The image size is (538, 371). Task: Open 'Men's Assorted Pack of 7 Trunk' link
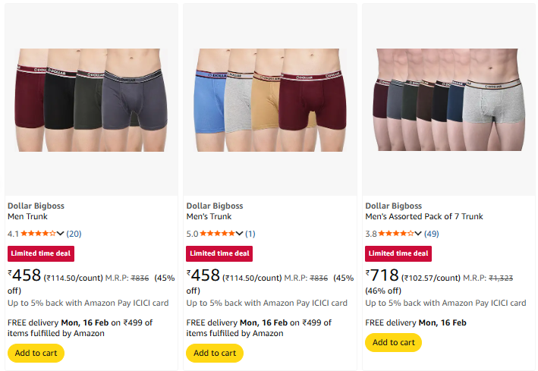pos(423,217)
